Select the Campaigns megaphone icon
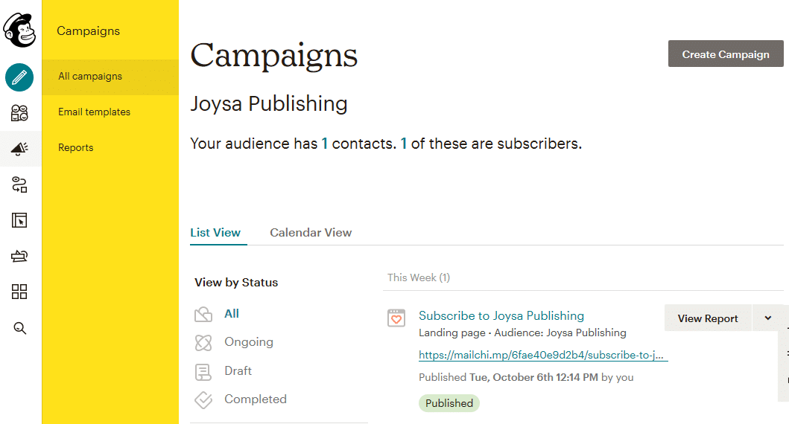Viewport: 789px width, 424px height. [19, 149]
